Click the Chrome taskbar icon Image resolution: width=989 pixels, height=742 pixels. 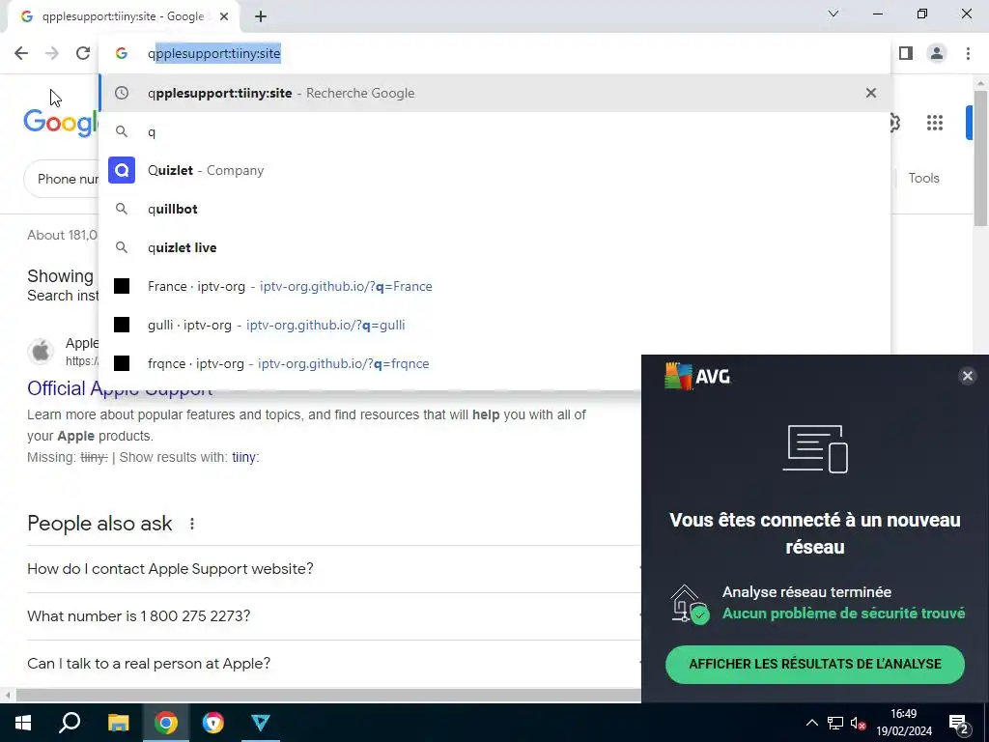pyautogui.click(x=166, y=723)
